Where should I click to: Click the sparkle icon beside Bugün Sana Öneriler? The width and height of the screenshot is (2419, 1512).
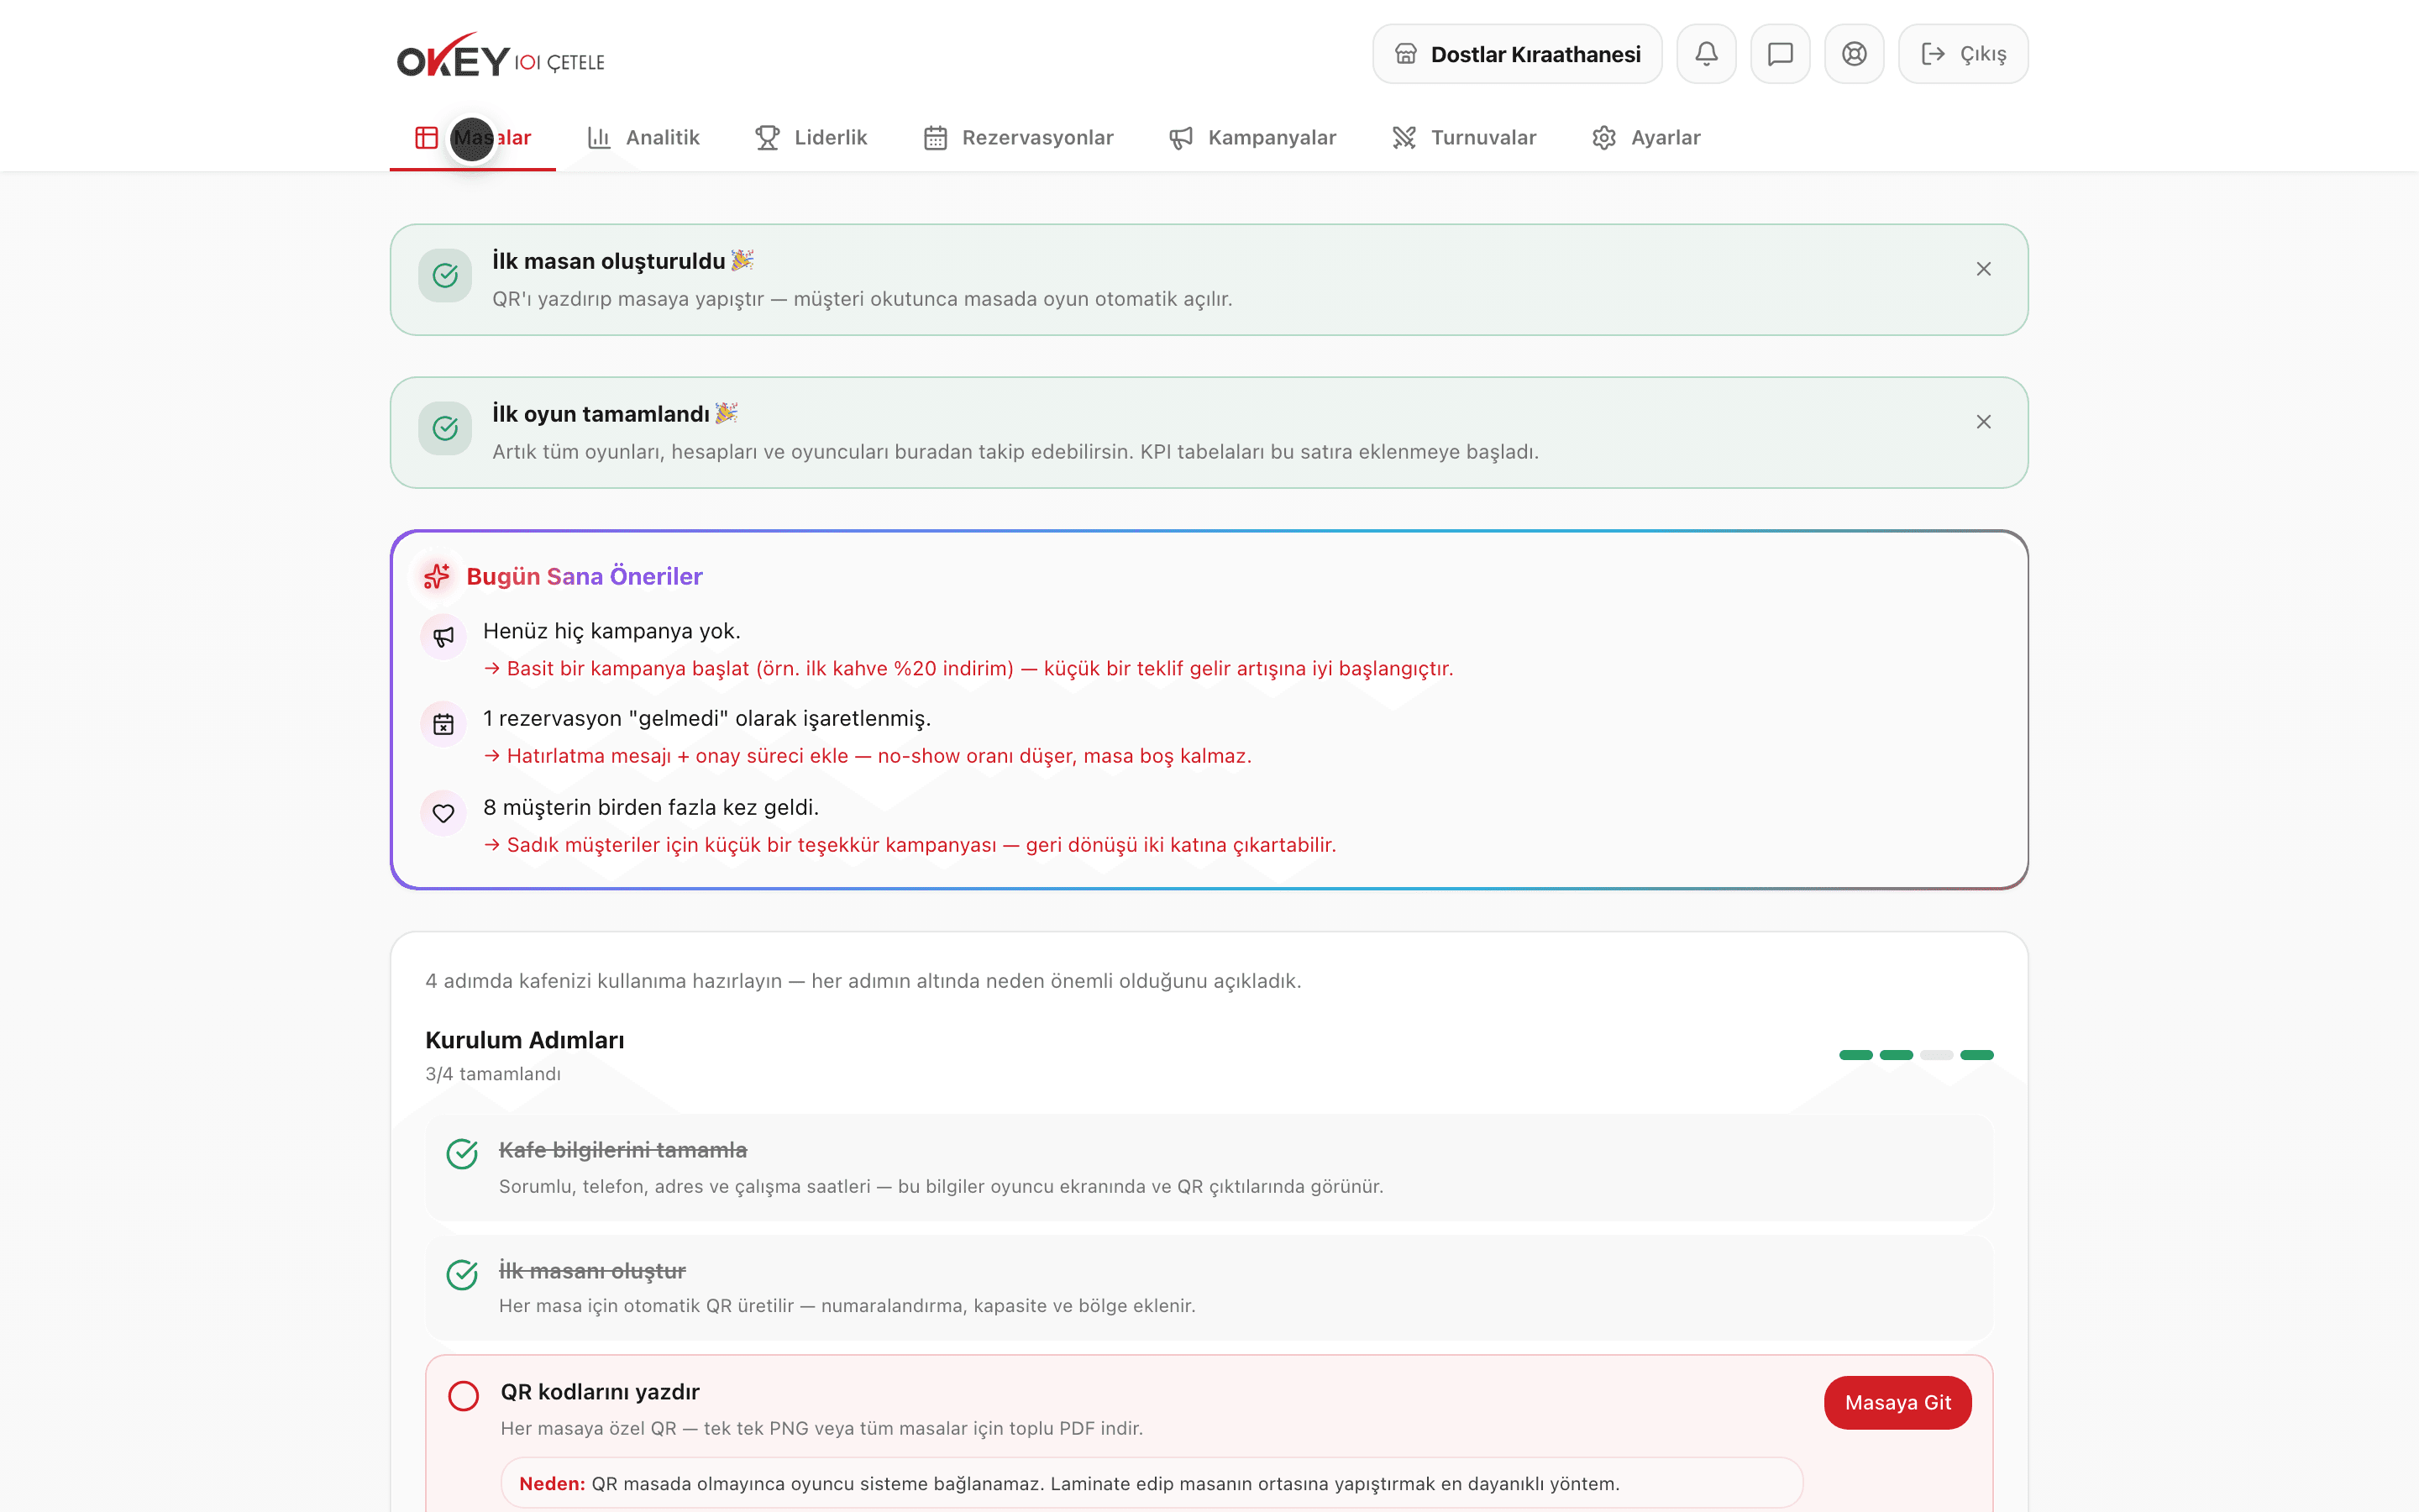pyautogui.click(x=437, y=576)
